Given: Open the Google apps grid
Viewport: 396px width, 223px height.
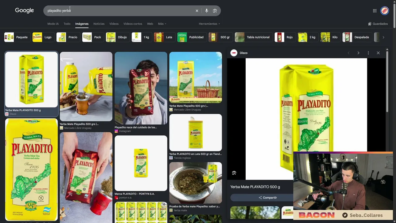Looking at the screenshot, I should (375, 11).
